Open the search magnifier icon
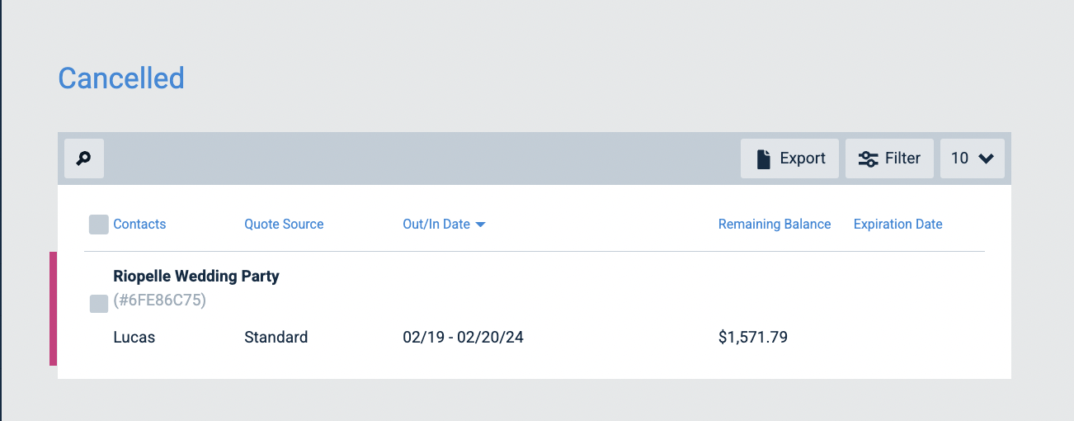This screenshot has height=421, width=1074. pos(84,158)
